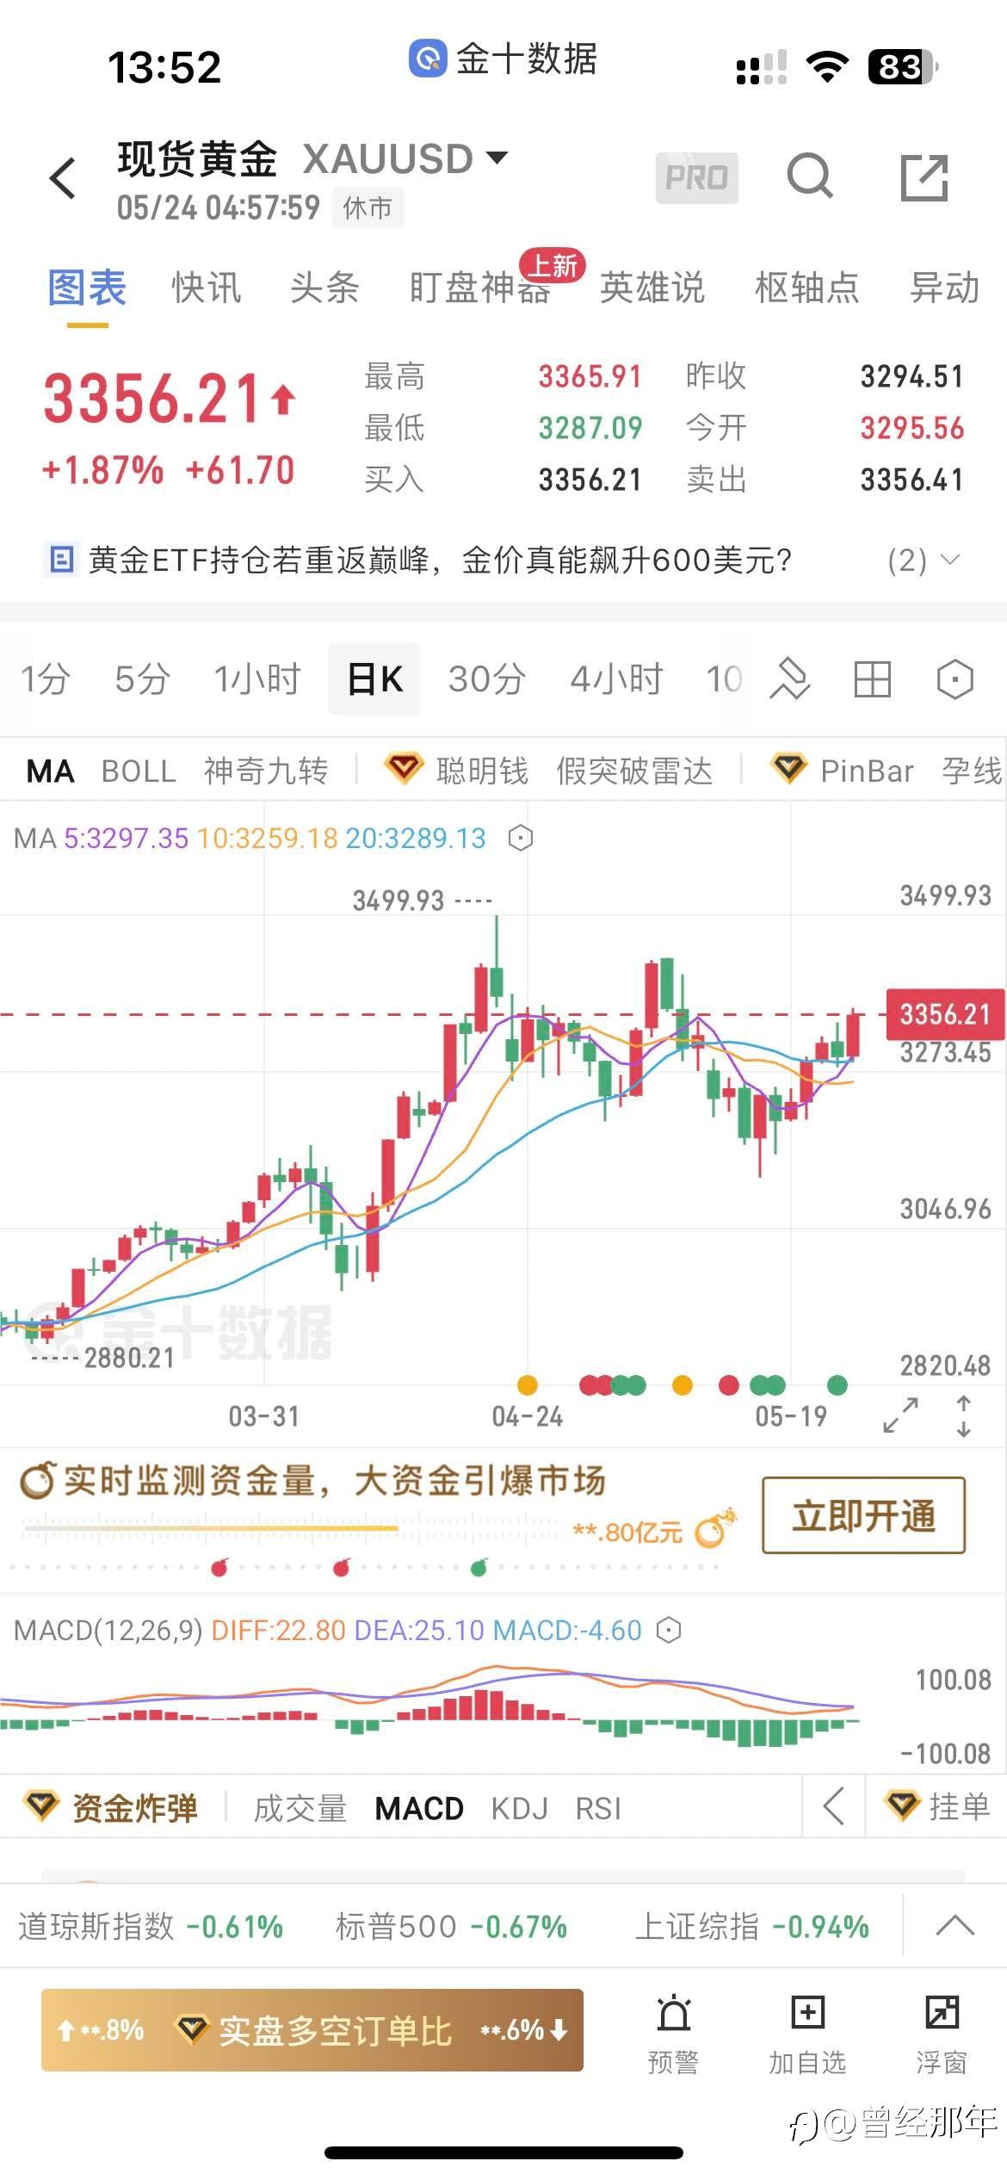The width and height of the screenshot is (1007, 2180).
Task: Expand chart to fullscreen icon
Action: click(x=901, y=1415)
